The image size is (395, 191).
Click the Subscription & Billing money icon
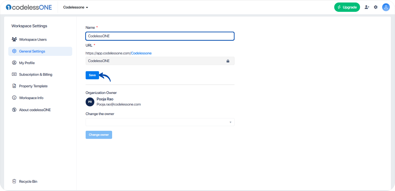coord(14,74)
